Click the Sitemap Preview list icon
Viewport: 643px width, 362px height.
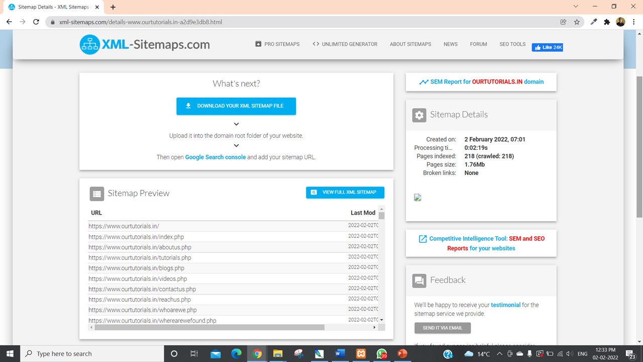(x=96, y=194)
